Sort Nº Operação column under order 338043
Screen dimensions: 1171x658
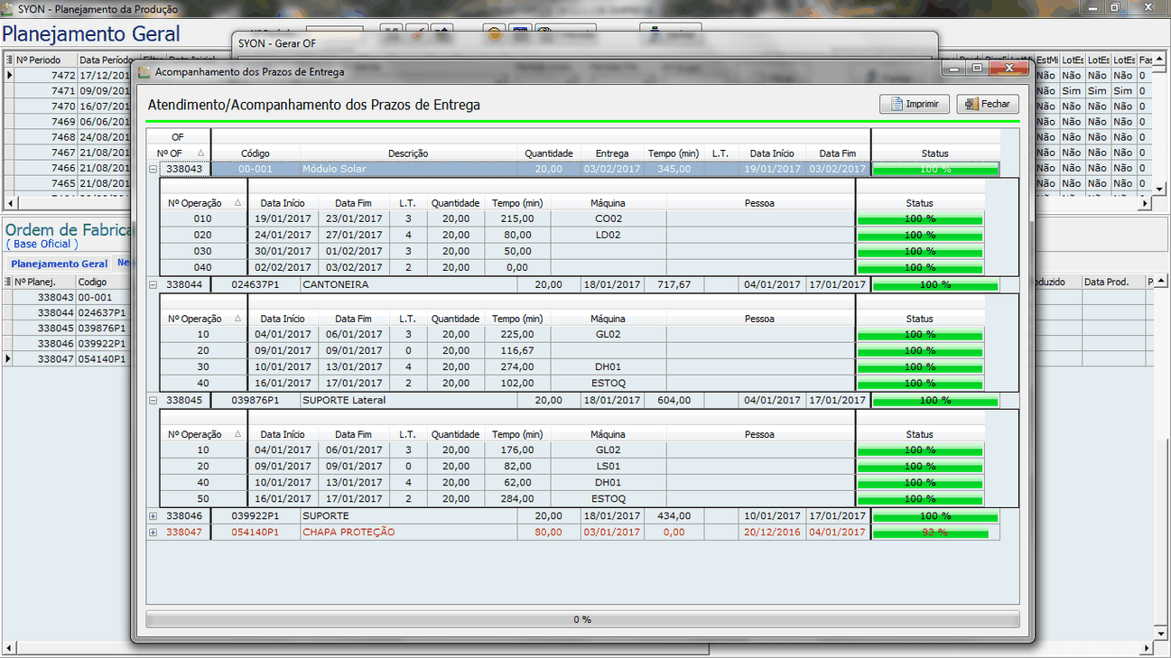pos(202,203)
